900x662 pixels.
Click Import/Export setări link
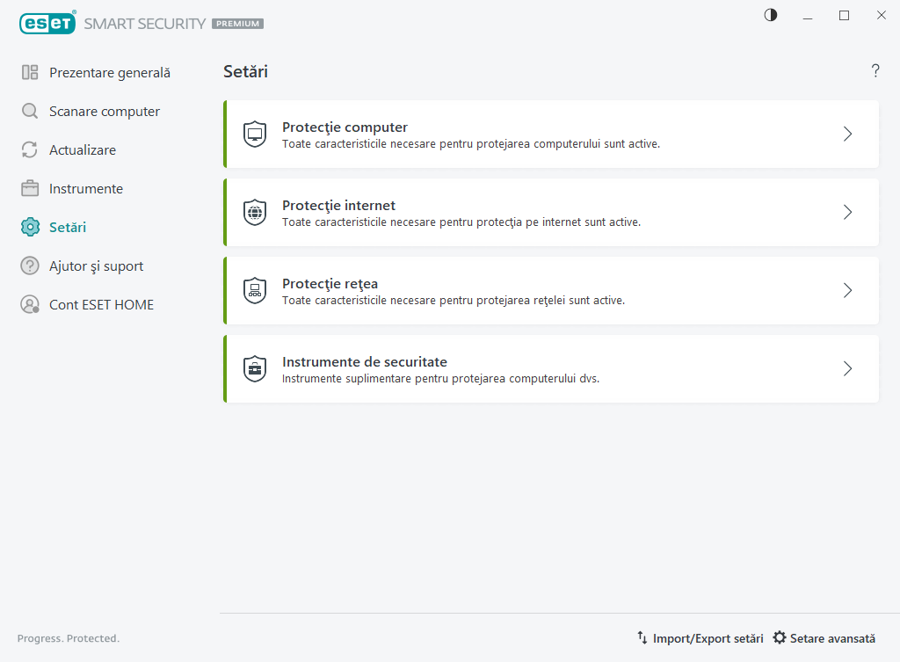[x=700, y=638]
